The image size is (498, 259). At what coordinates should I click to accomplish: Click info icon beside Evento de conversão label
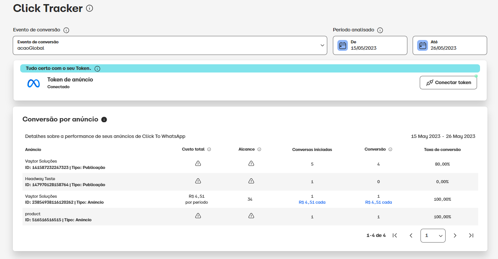tap(66, 30)
